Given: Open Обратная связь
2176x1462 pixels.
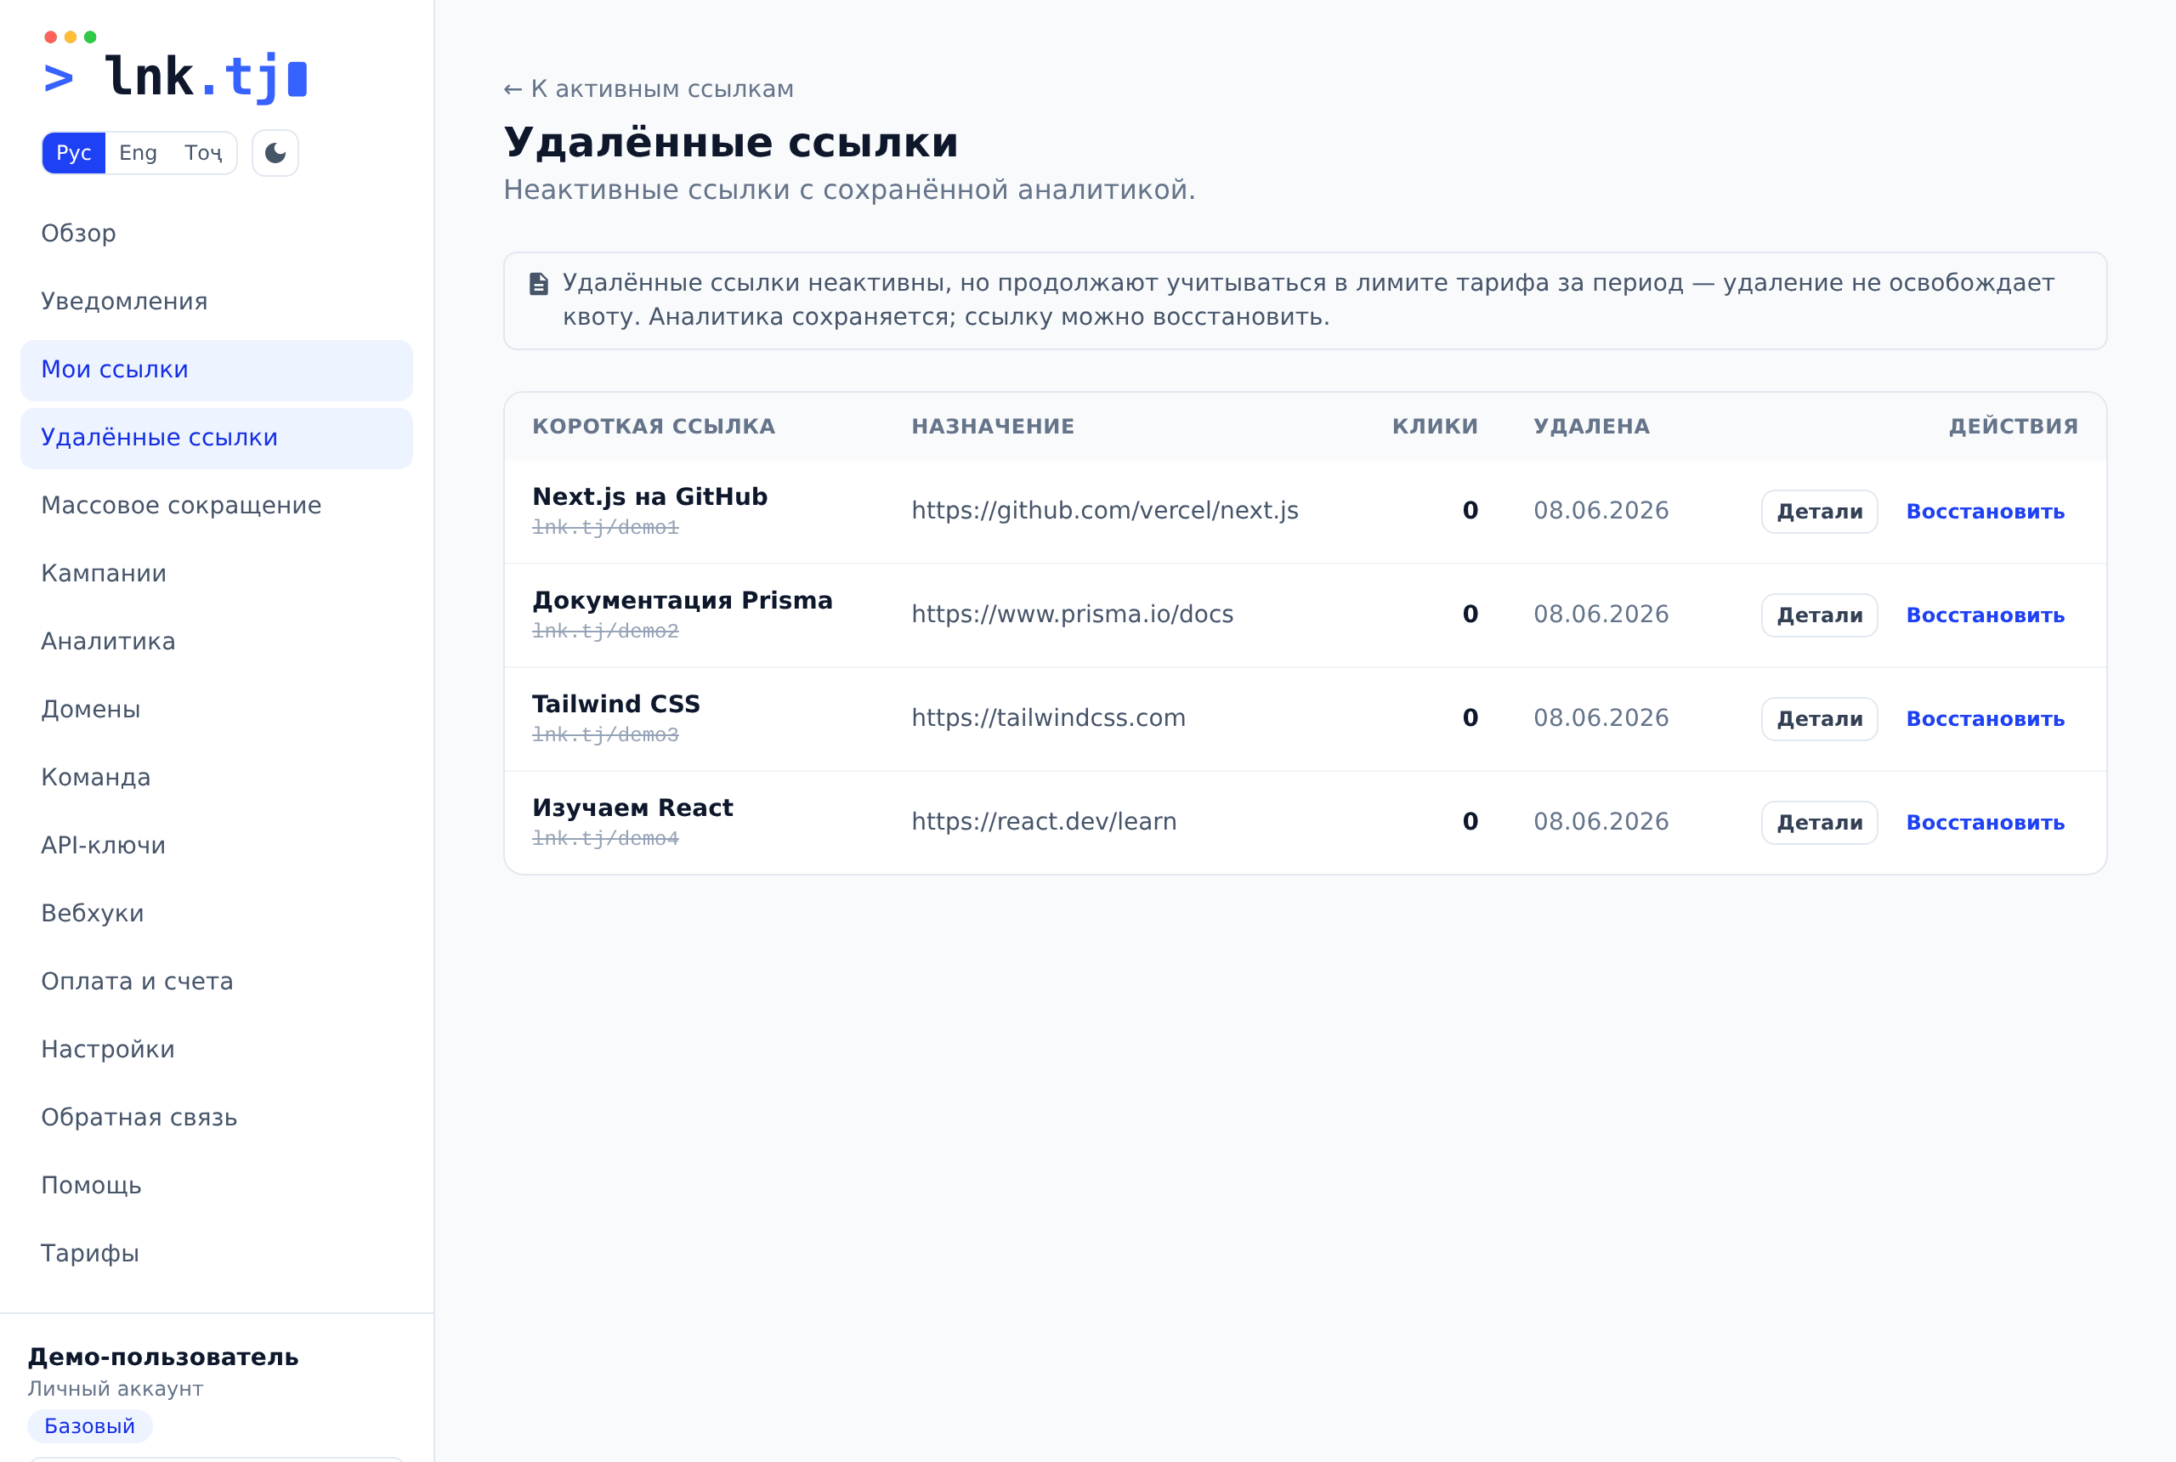Looking at the screenshot, I should (216, 1119).
